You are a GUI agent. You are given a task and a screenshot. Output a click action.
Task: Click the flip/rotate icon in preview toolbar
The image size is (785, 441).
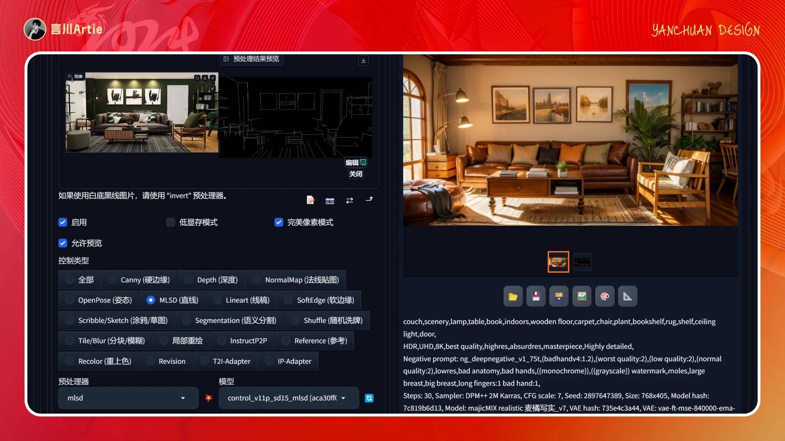pyautogui.click(x=350, y=200)
